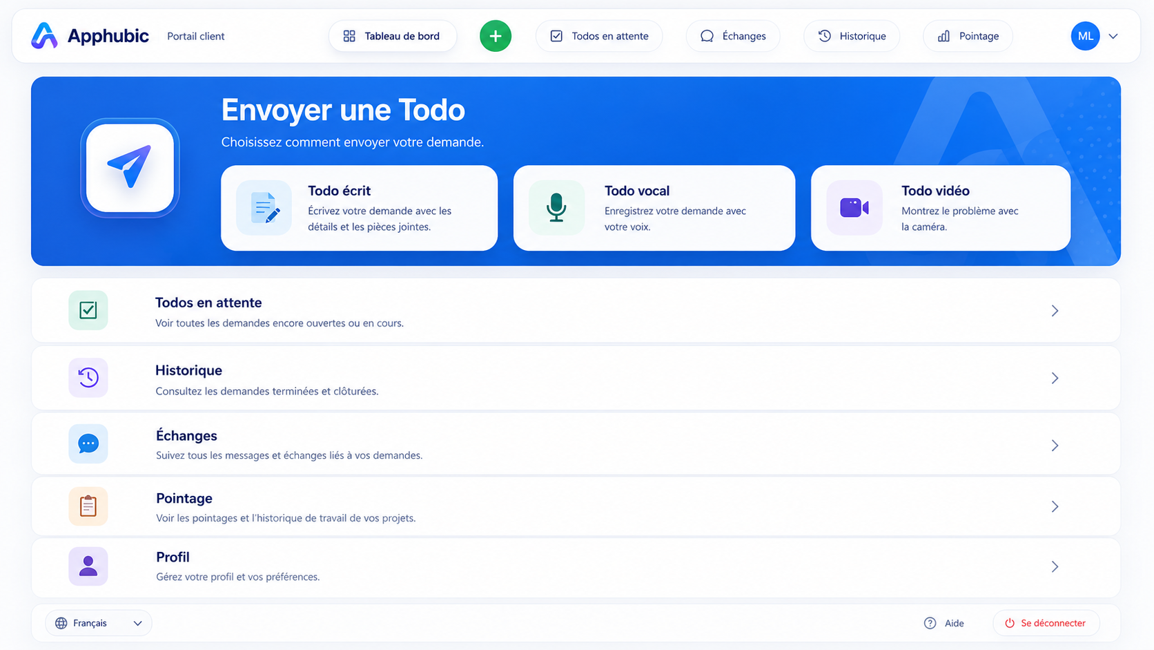Click the dashboard grid icon

point(349,36)
